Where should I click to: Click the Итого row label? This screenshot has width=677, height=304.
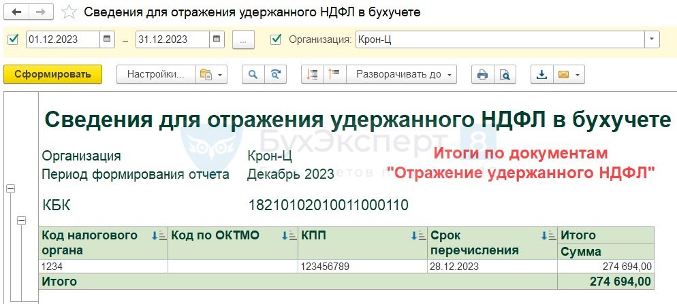(x=59, y=282)
